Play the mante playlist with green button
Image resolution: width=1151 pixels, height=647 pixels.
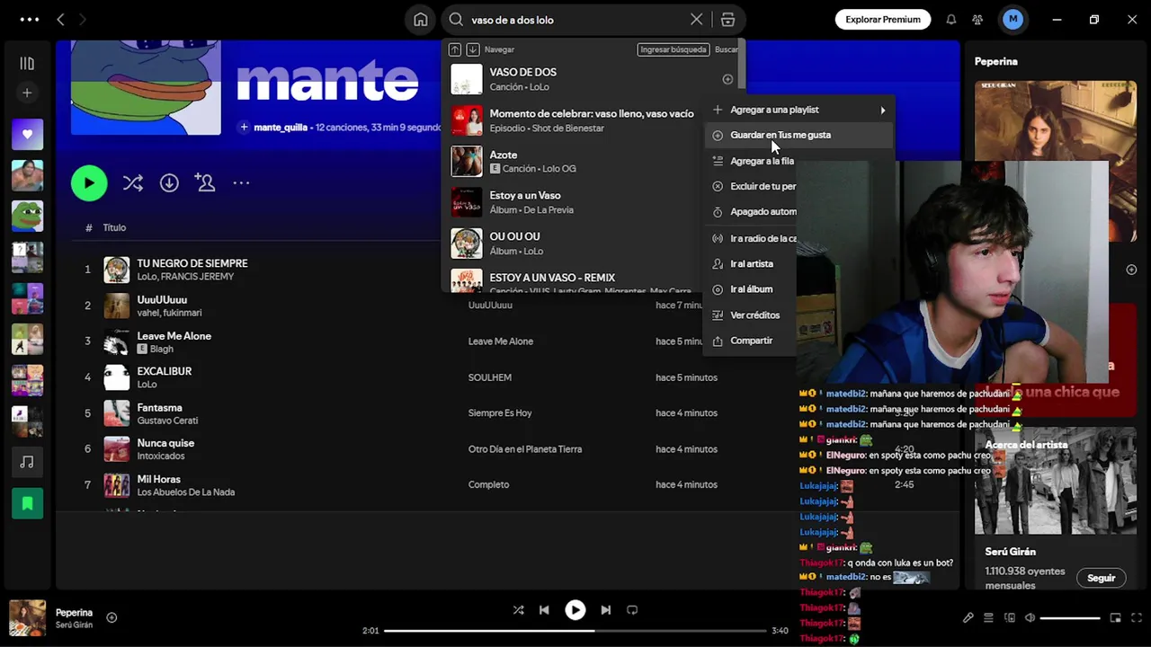point(89,183)
